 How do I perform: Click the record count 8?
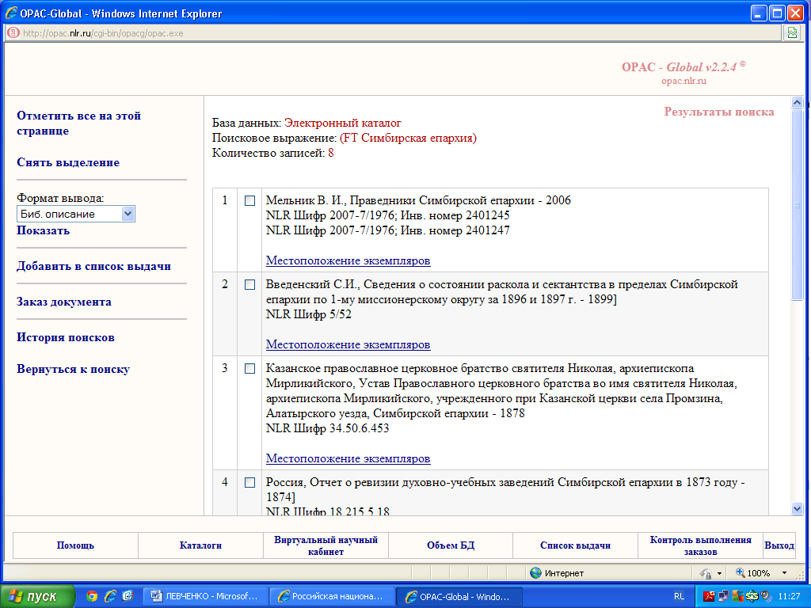330,153
